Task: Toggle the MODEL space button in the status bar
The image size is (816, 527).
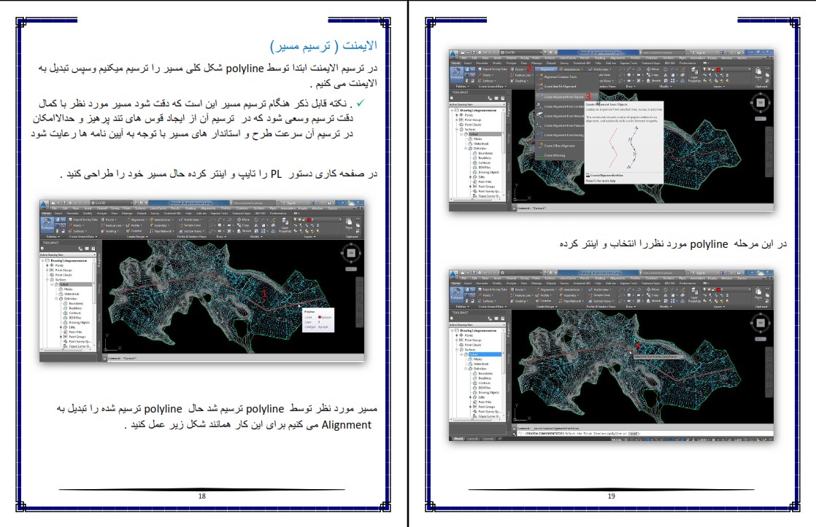Action: [x=617, y=439]
